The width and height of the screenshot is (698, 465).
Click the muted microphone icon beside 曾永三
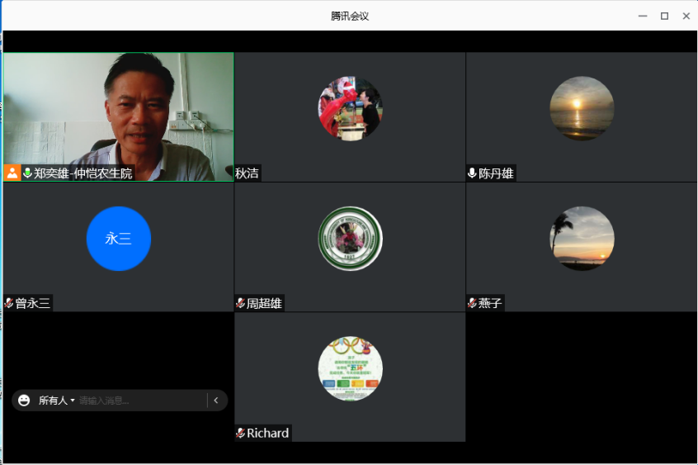point(9,303)
